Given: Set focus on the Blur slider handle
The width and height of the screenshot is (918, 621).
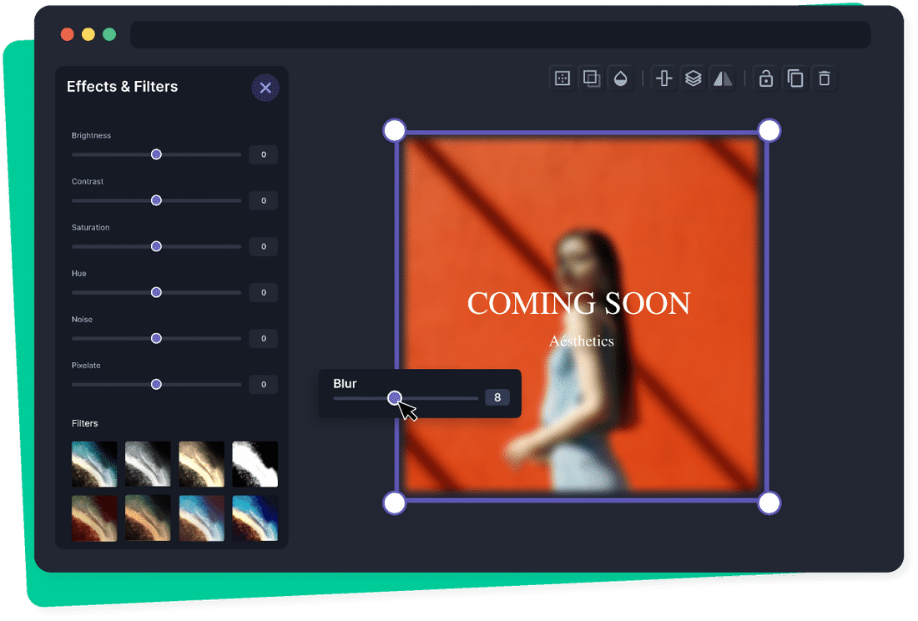Looking at the screenshot, I should [x=395, y=398].
